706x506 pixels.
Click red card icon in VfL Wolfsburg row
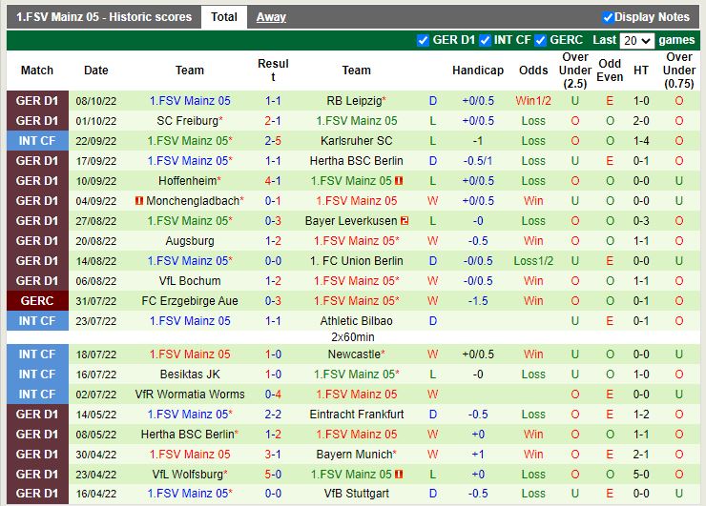399,475
